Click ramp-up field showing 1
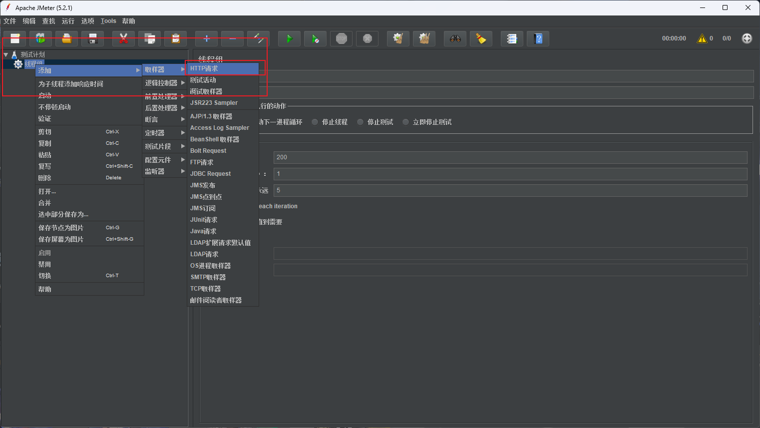Screen dimensions: 760x428 point(510,174)
